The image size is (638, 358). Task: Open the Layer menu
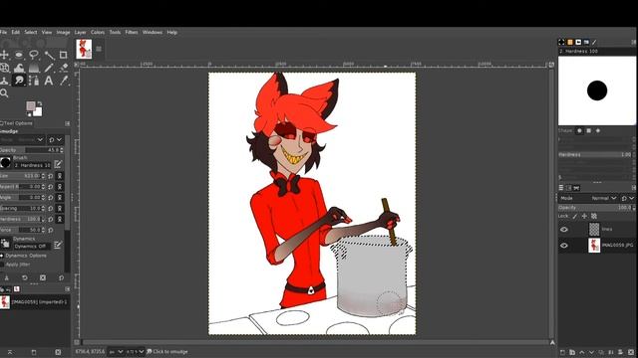pos(80,32)
